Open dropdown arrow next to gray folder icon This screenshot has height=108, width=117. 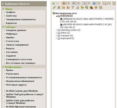point(89,3)
